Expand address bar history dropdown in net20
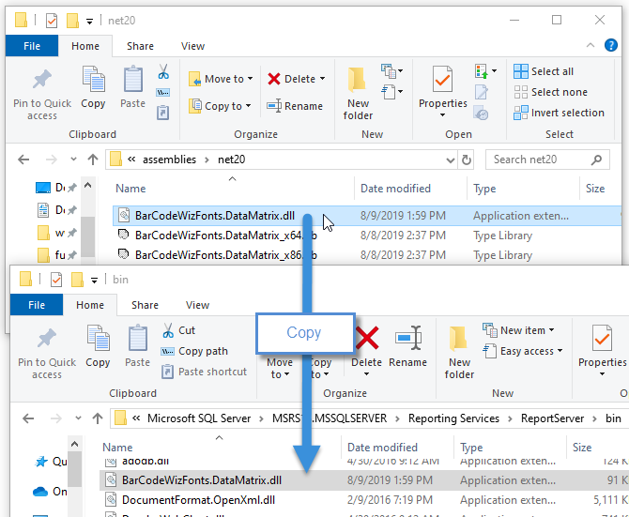 (x=450, y=160)
